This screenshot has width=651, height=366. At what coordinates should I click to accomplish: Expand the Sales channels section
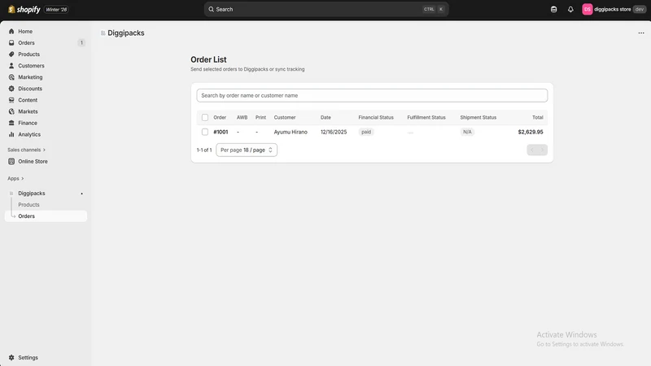point(26,150)
